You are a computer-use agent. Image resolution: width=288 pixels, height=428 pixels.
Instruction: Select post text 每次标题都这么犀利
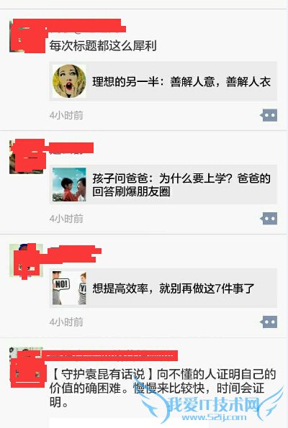click(x=103, y=46)
